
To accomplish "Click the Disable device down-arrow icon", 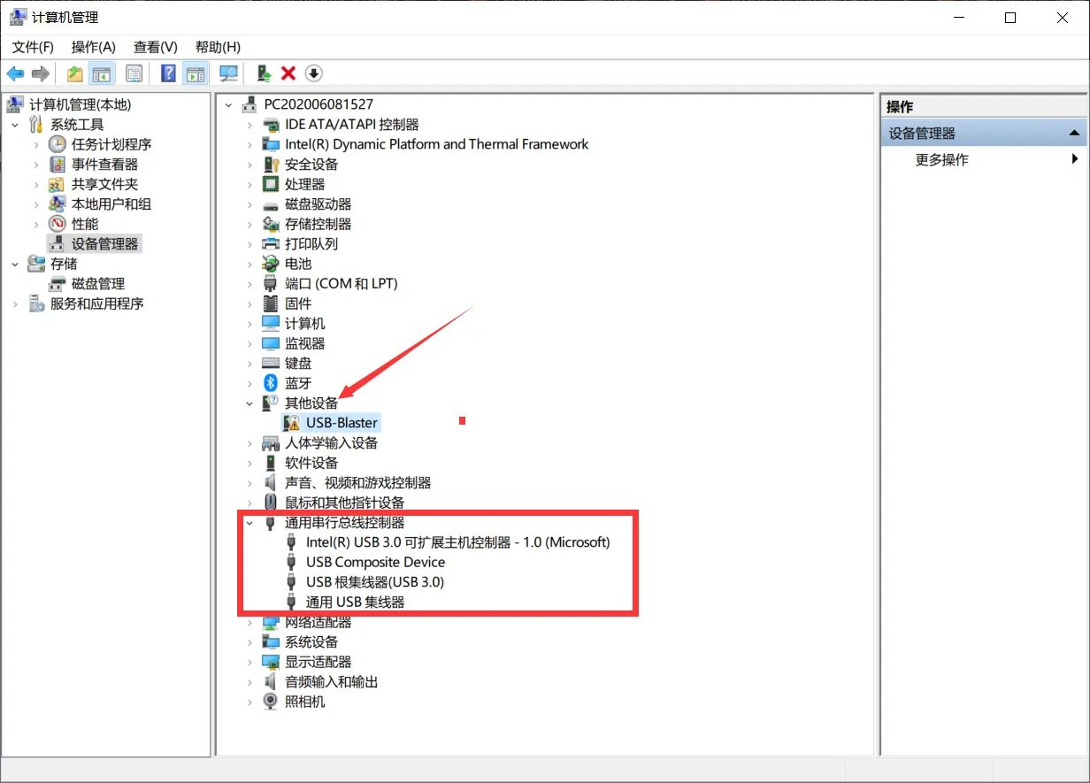I will [x=314, y=73].
